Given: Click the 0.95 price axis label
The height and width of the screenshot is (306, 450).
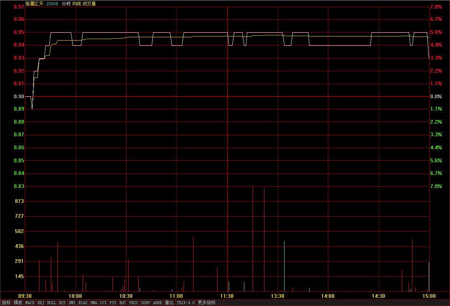Looking at the screenshot, I should coord(19,32).
